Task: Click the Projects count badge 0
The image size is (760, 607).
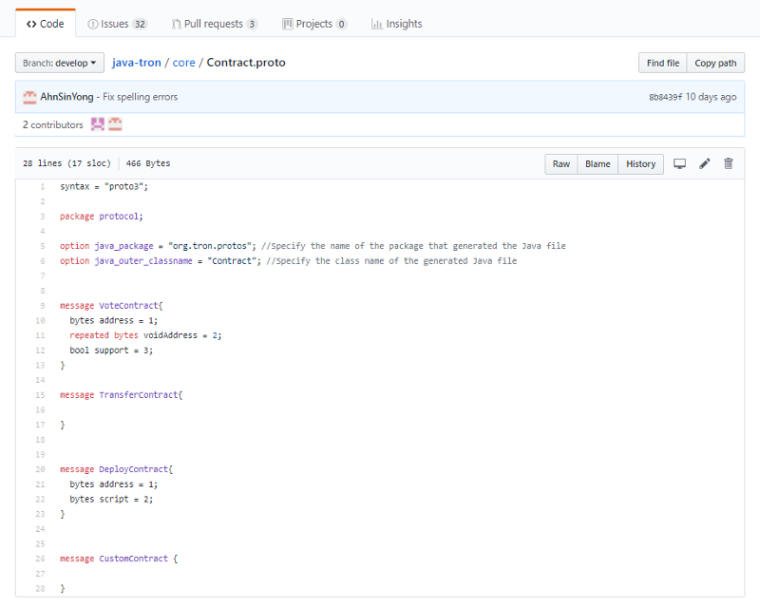Action: click(341, 25)
